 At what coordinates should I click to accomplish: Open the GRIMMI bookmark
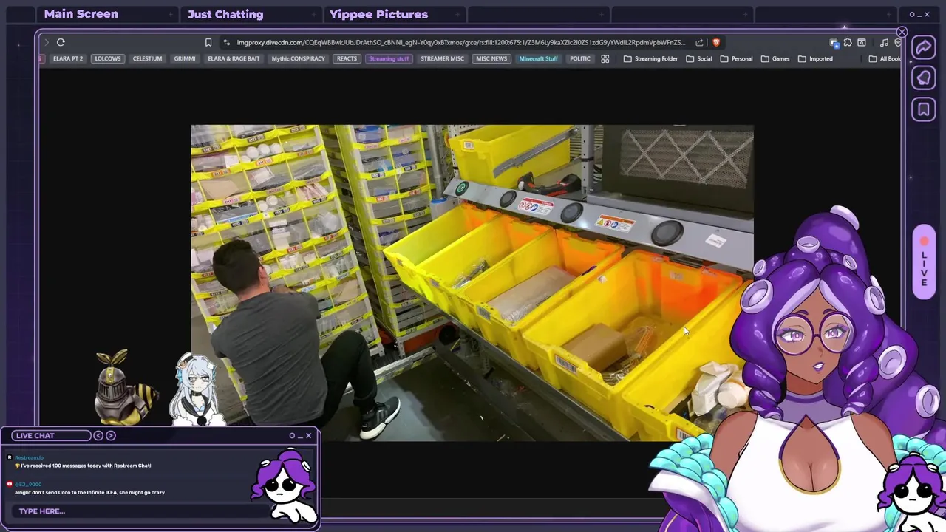(185, 58)
